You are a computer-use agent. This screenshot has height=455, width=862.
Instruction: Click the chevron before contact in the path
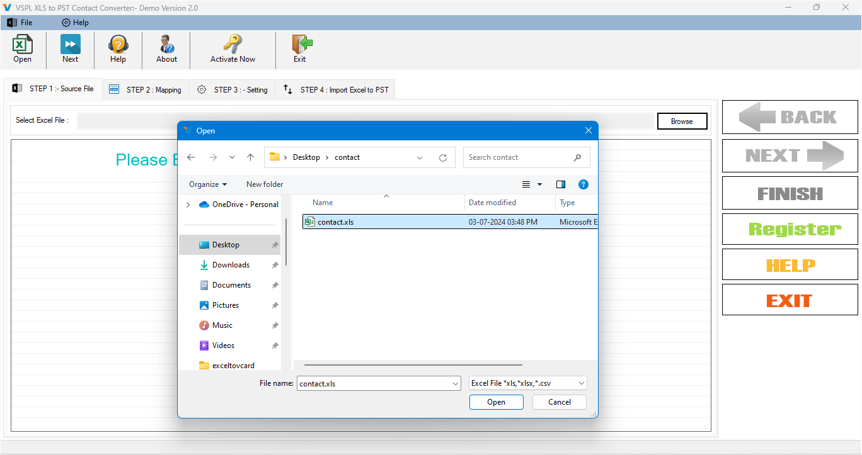327,157
